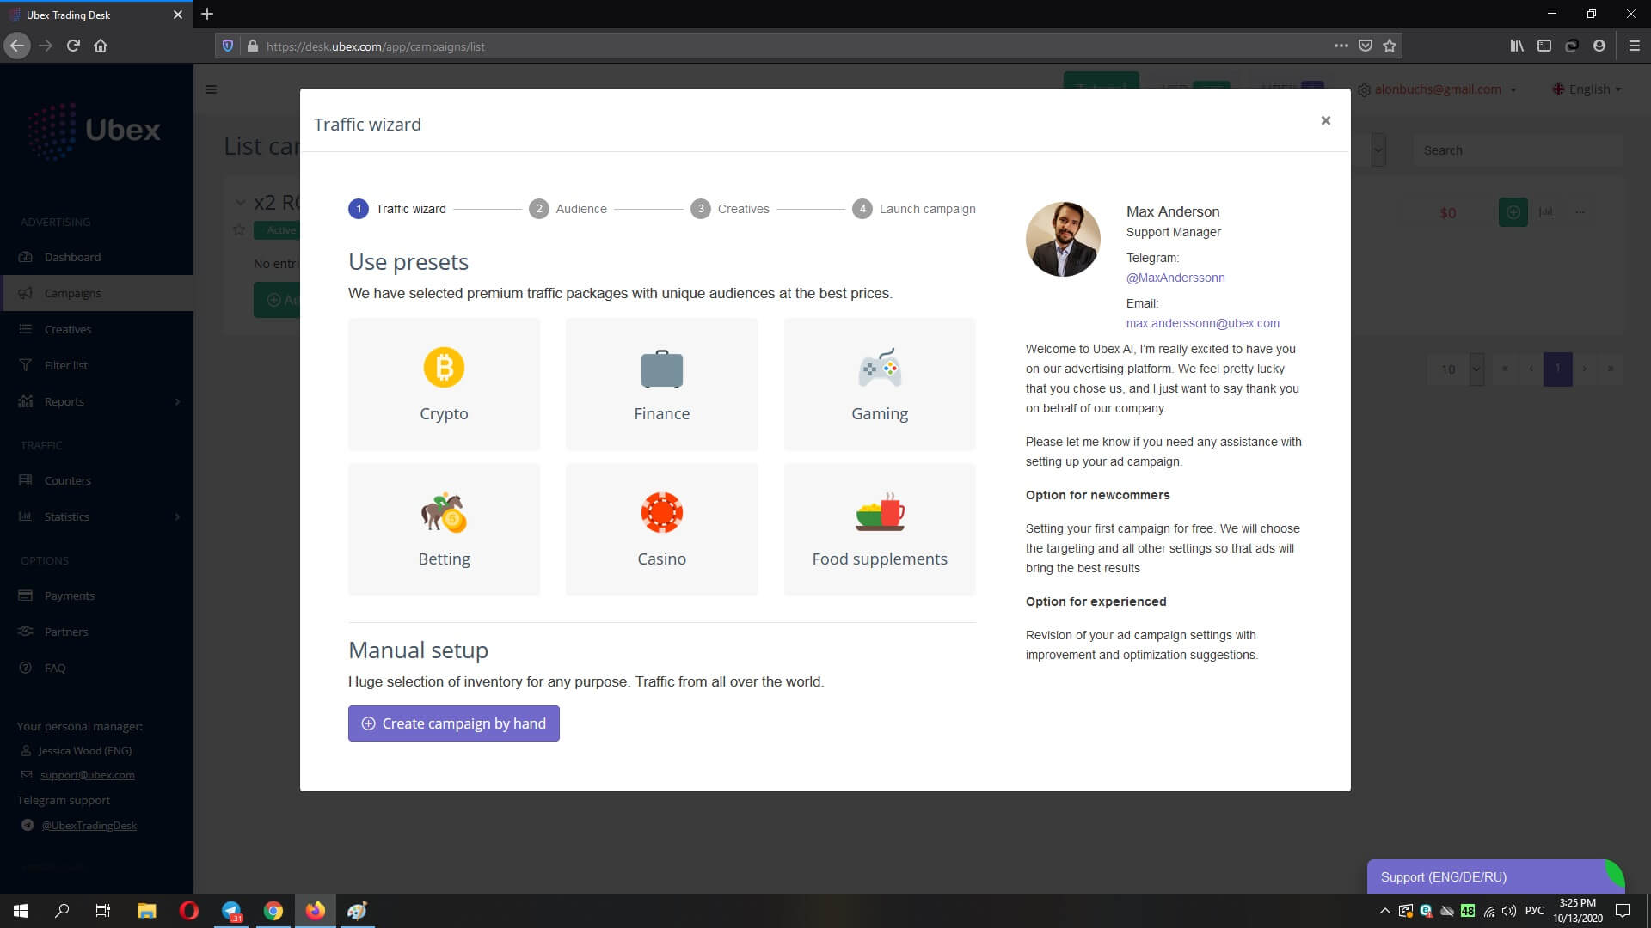Screen dimensions: 1651x928
Task: Click Create campaign by hand button
Action: pyautogui.click(x=453, y=723)
